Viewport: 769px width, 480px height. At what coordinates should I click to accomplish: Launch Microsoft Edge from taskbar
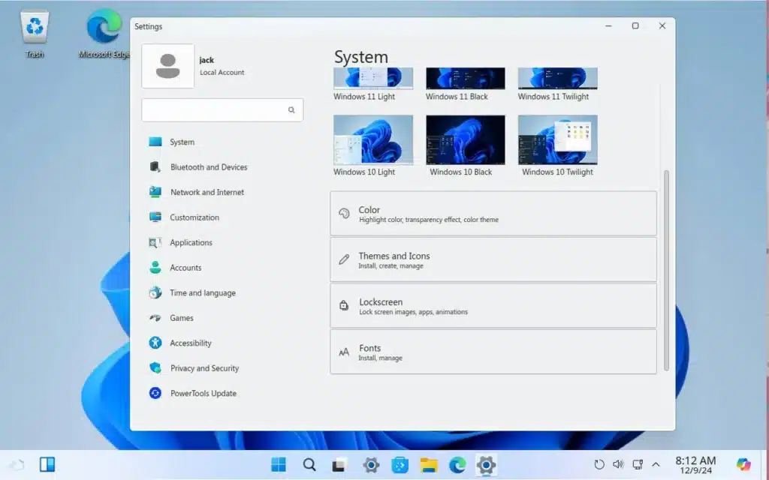457,465
